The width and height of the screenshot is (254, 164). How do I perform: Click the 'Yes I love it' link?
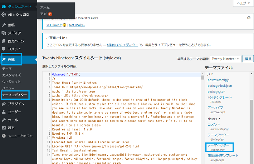click(x=54, y=25)
